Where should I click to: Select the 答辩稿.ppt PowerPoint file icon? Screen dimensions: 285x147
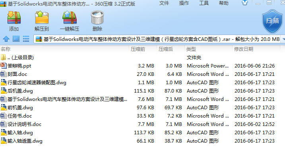[x=3, y=66]
